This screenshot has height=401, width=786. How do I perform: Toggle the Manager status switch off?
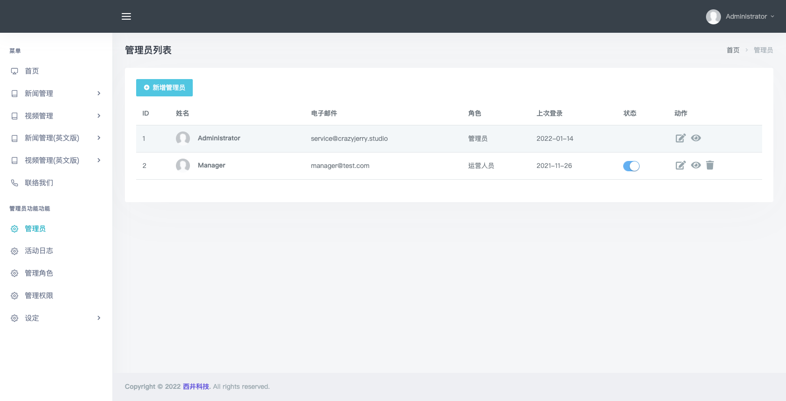[x=631, y=166]
